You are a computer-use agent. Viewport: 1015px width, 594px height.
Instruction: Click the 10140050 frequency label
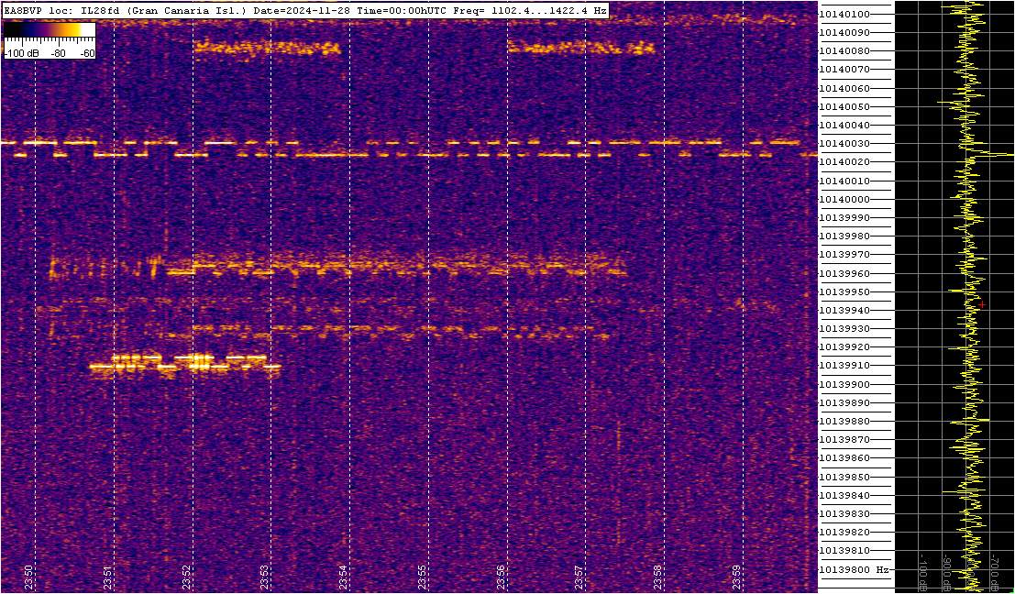(844, 106)
